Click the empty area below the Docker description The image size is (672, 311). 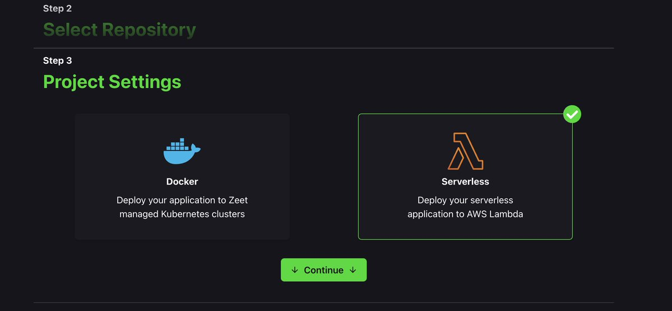click(182, 229)
